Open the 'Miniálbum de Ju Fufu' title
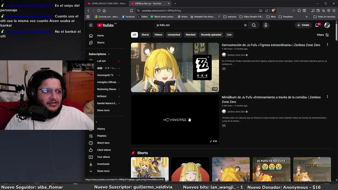Screen dimensions: 338x190 click(271, 99)
